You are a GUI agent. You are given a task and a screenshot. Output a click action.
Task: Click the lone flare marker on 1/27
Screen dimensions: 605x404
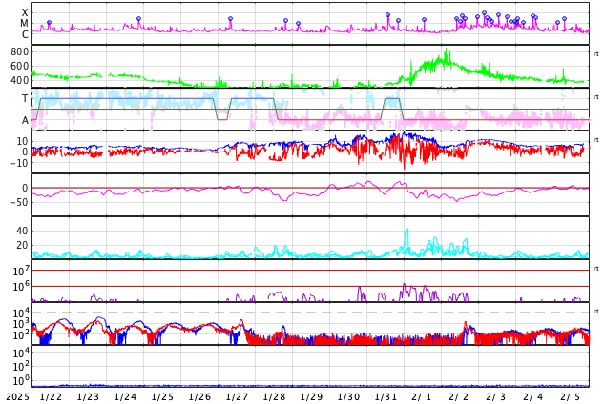tap(230, 18)
